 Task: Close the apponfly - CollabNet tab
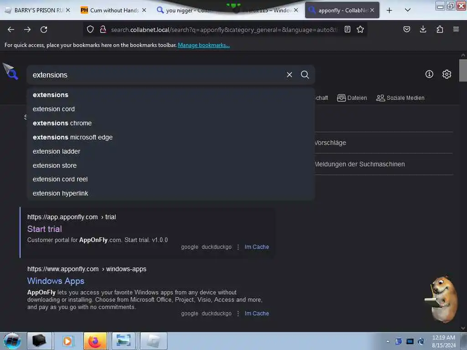(x=372, y=10)
